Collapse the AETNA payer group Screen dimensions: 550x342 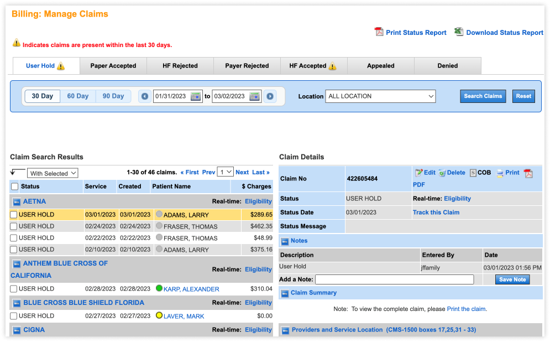(17, 202)
